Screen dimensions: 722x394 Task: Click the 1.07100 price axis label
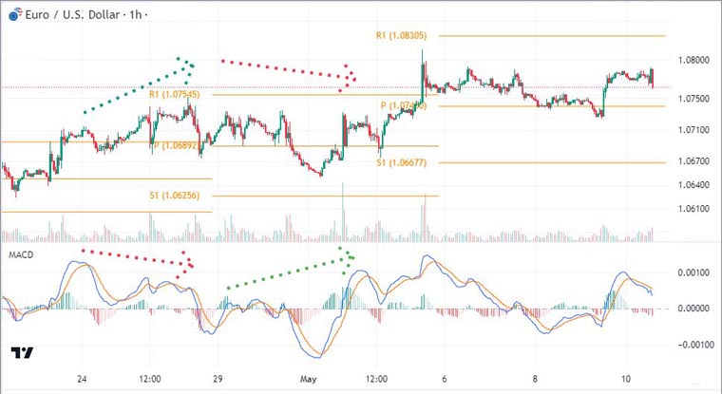[x=693, y=130]
